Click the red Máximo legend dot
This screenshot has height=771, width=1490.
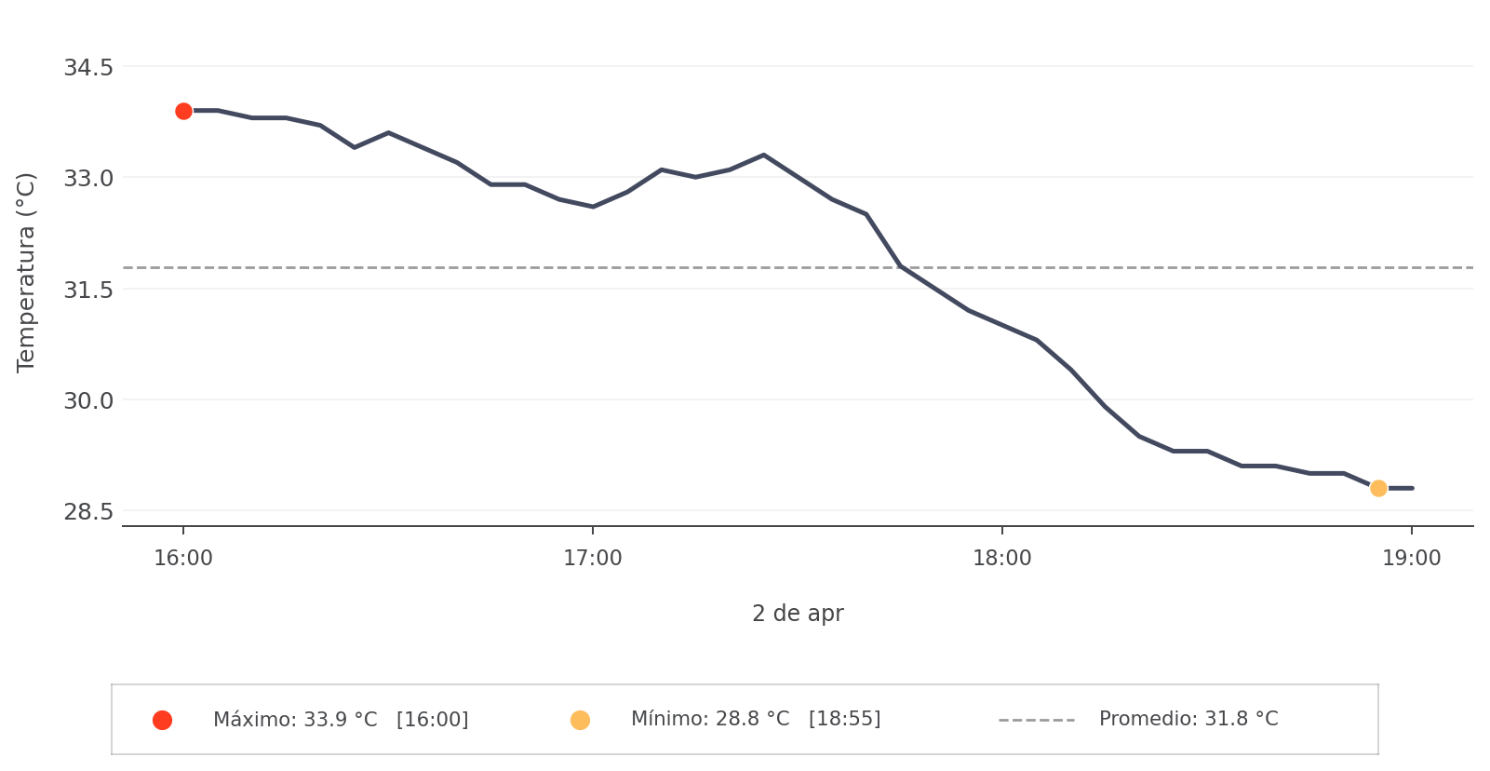[x=162, y=720]
